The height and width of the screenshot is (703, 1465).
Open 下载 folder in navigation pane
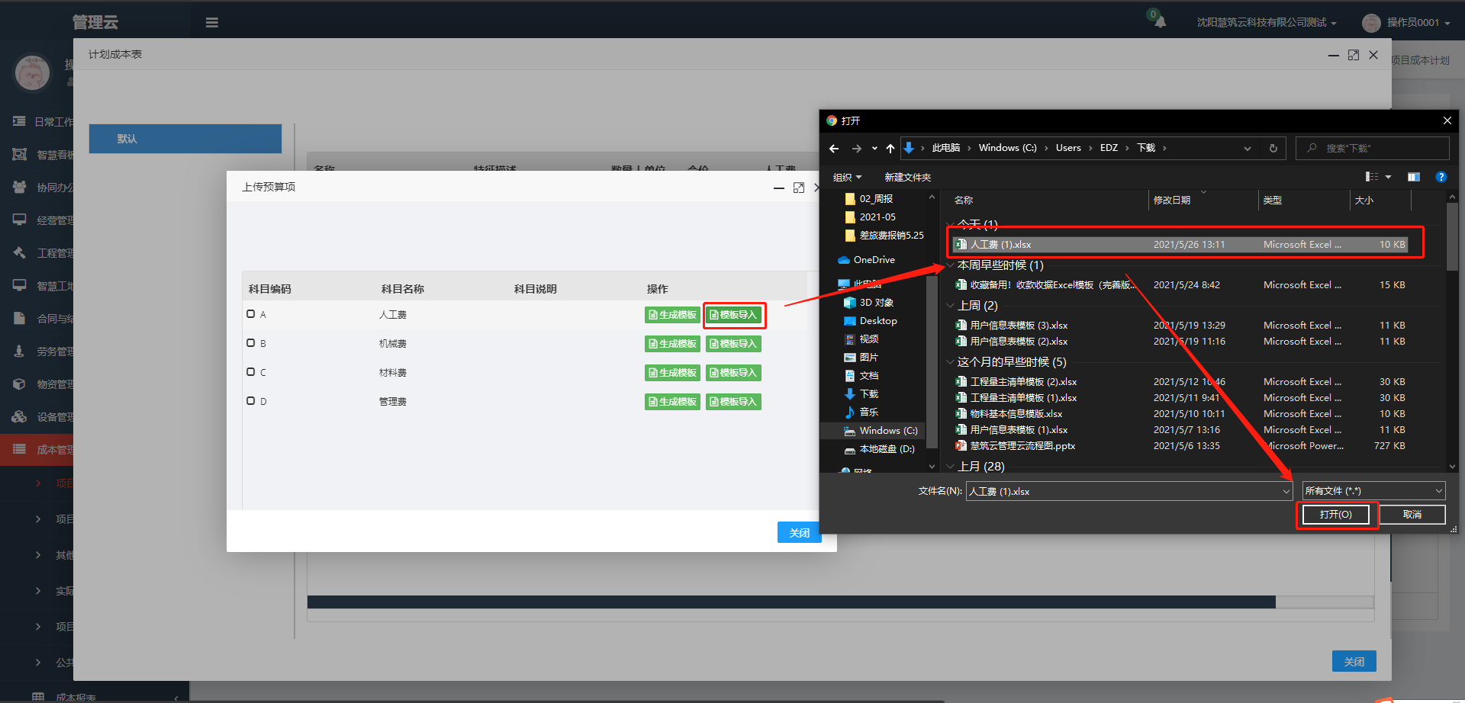tap(861, 394)
